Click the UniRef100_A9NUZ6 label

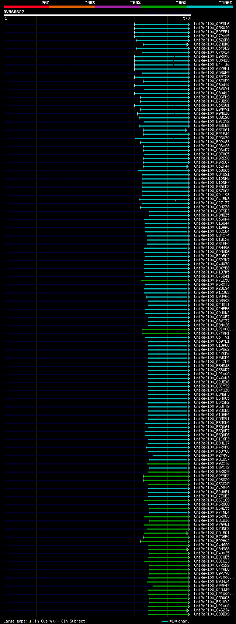click(212, 113)
